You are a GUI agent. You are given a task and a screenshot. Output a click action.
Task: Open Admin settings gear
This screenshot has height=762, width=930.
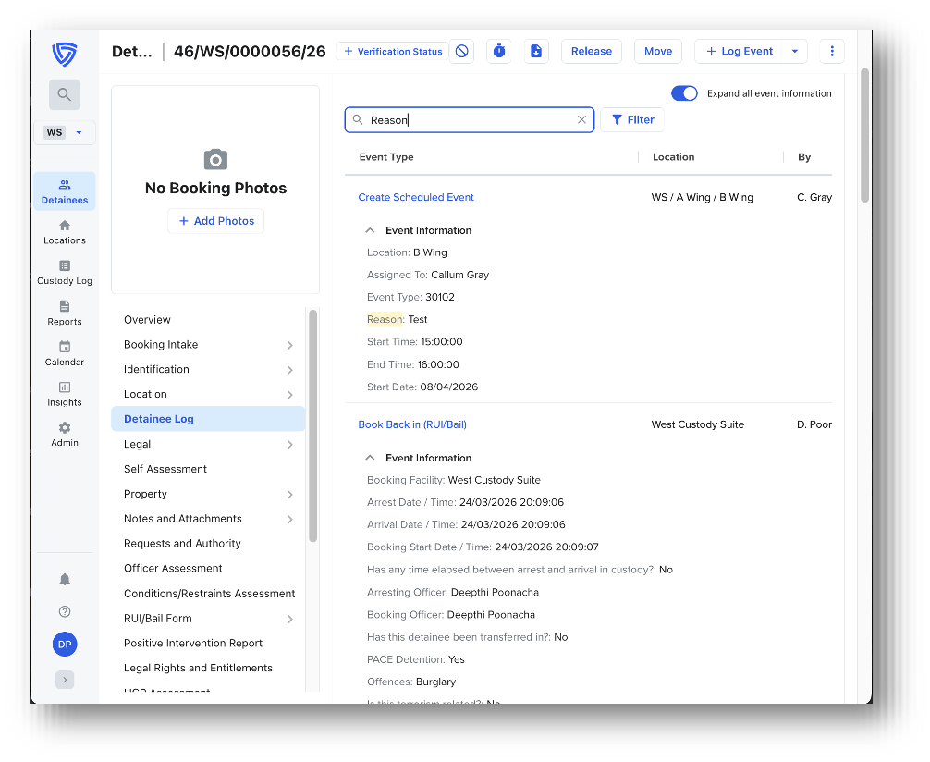point(64,434)
